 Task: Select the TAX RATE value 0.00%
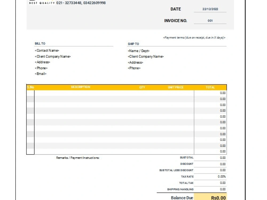[x=222, y=177]
